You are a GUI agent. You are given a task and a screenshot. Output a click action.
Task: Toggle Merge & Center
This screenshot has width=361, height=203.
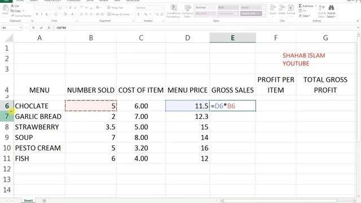click(119, 14)
